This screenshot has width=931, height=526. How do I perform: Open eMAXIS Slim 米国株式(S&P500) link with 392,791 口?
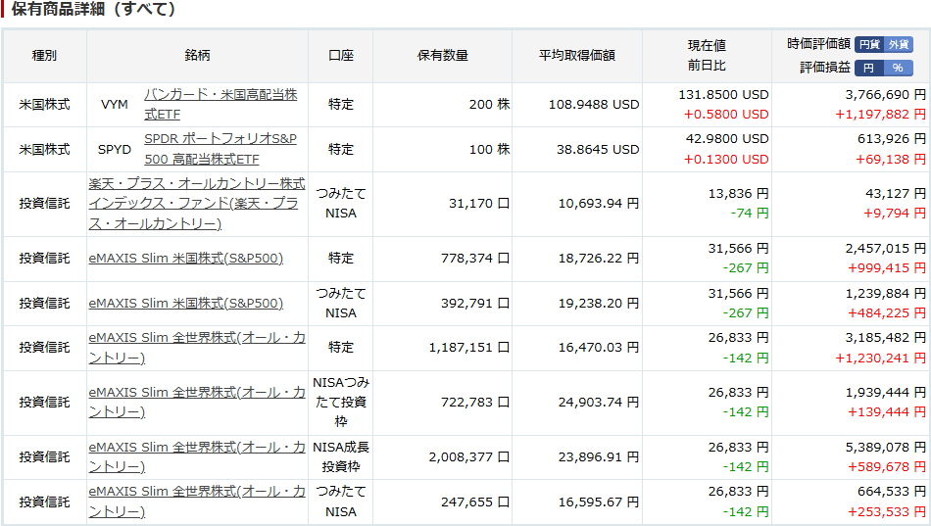(186, 304)
